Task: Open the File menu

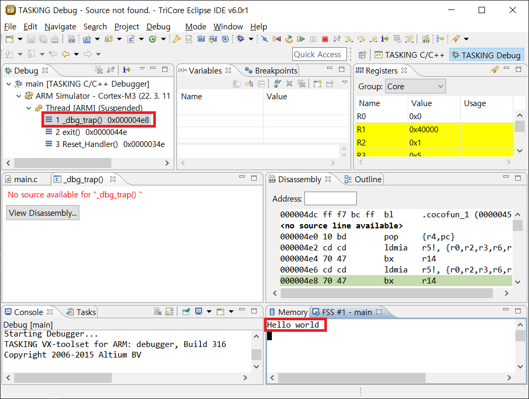Action: [10, 27]
